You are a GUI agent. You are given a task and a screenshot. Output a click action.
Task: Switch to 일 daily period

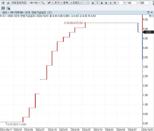[x=93, y=3]
